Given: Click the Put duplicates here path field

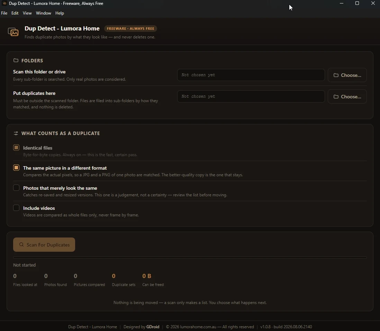Looking at the screenshot, I should (251, 96).
